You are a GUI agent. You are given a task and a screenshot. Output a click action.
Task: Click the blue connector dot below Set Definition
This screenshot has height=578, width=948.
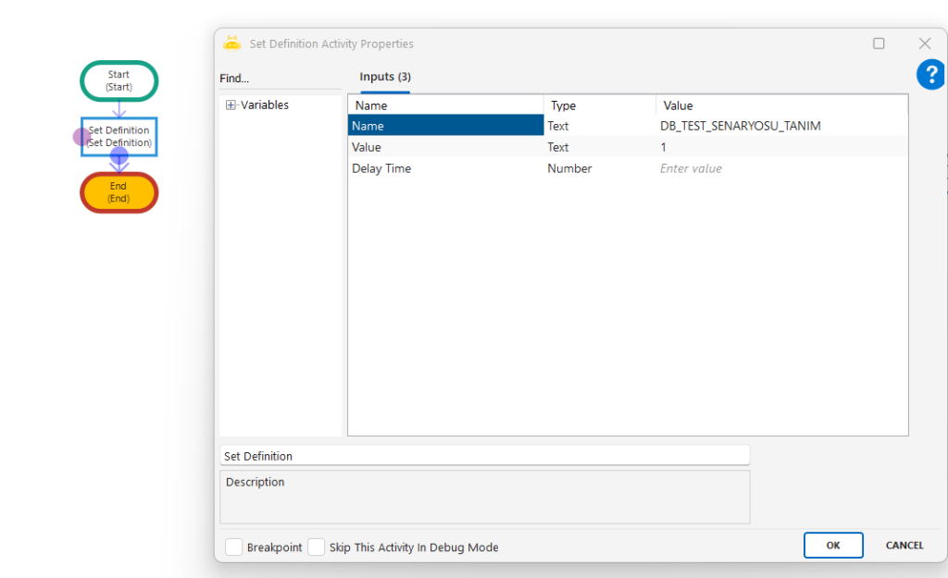click(x=119, y=155)
